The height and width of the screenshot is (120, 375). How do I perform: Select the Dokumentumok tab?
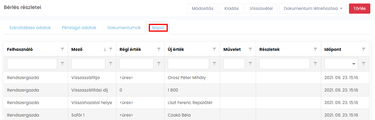click(124, 28)
